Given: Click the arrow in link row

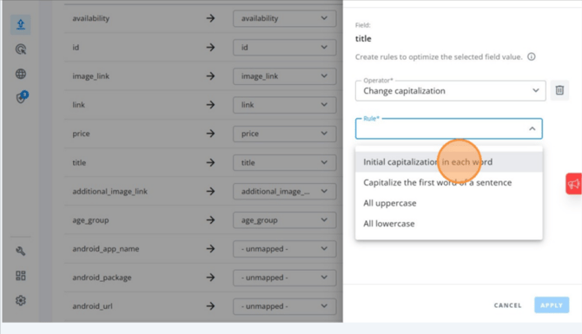Looking at the screenshot, I should 210,104.
